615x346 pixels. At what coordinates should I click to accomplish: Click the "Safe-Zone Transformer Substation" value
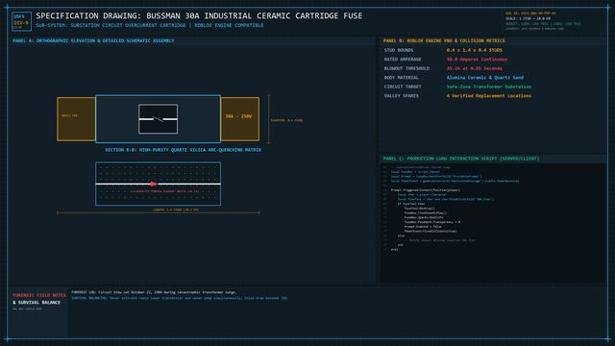coord(489,86)
